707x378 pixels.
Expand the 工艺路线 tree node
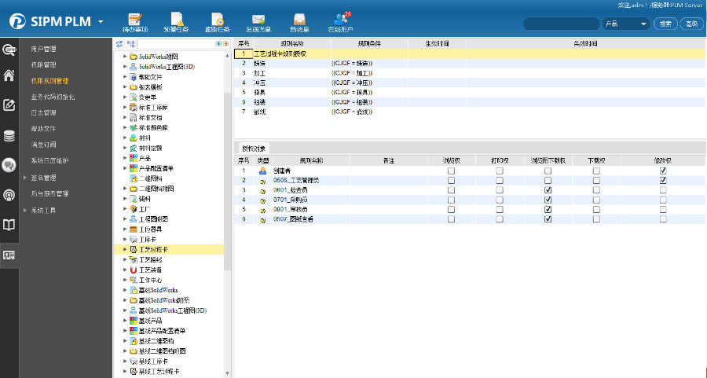[x=125, y=259]
